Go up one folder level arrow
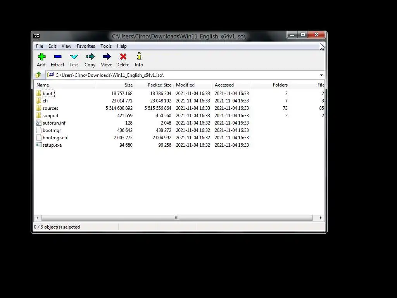Screen dimensions: 397x298 click(38, 75)
